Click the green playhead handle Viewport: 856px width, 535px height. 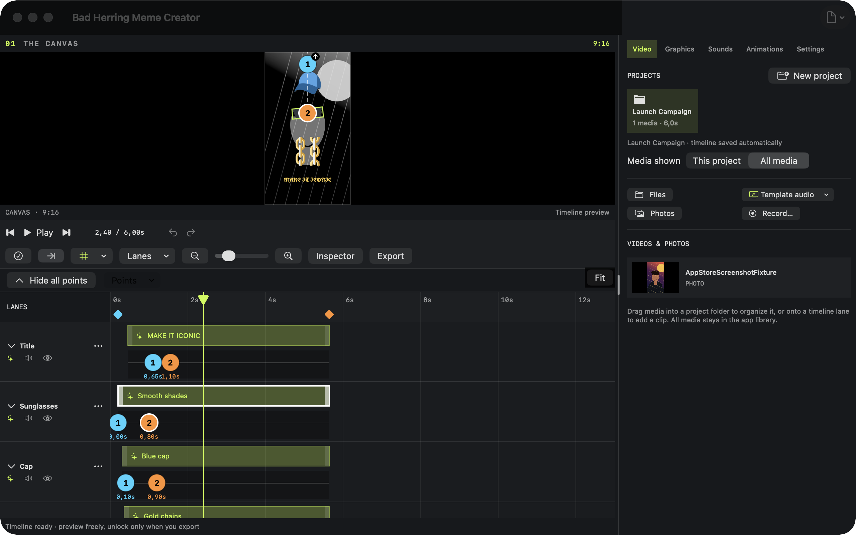203,299
